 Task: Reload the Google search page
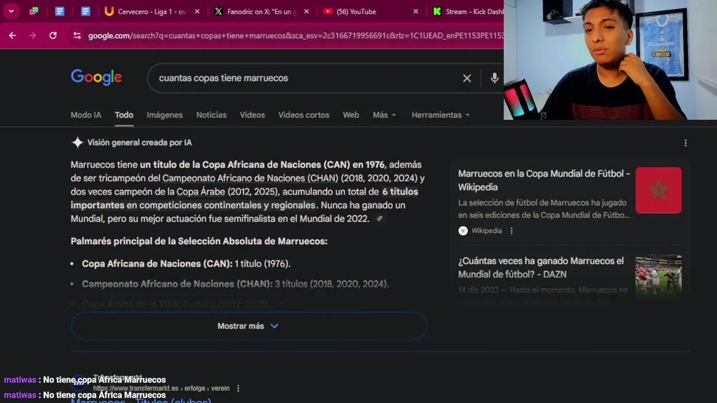click(x=53, y=35)
